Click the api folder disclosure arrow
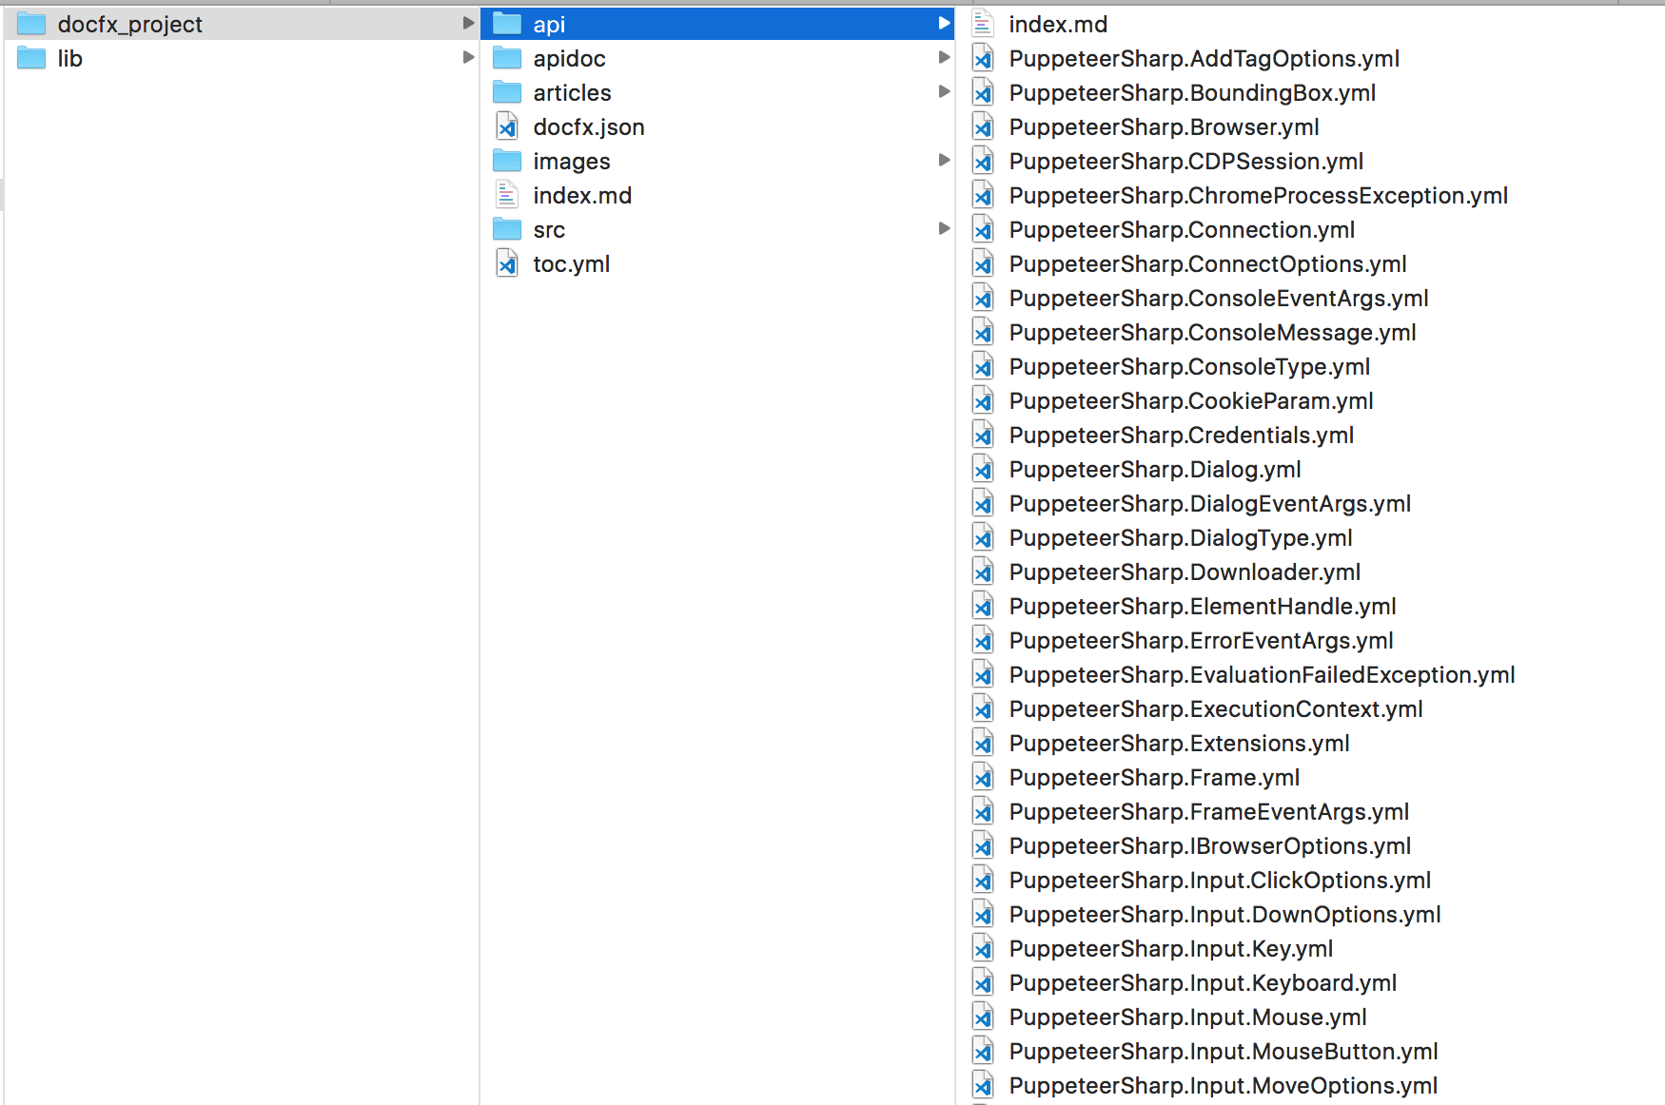This screenshot has height=1105, width=1665. click(944, 23)
